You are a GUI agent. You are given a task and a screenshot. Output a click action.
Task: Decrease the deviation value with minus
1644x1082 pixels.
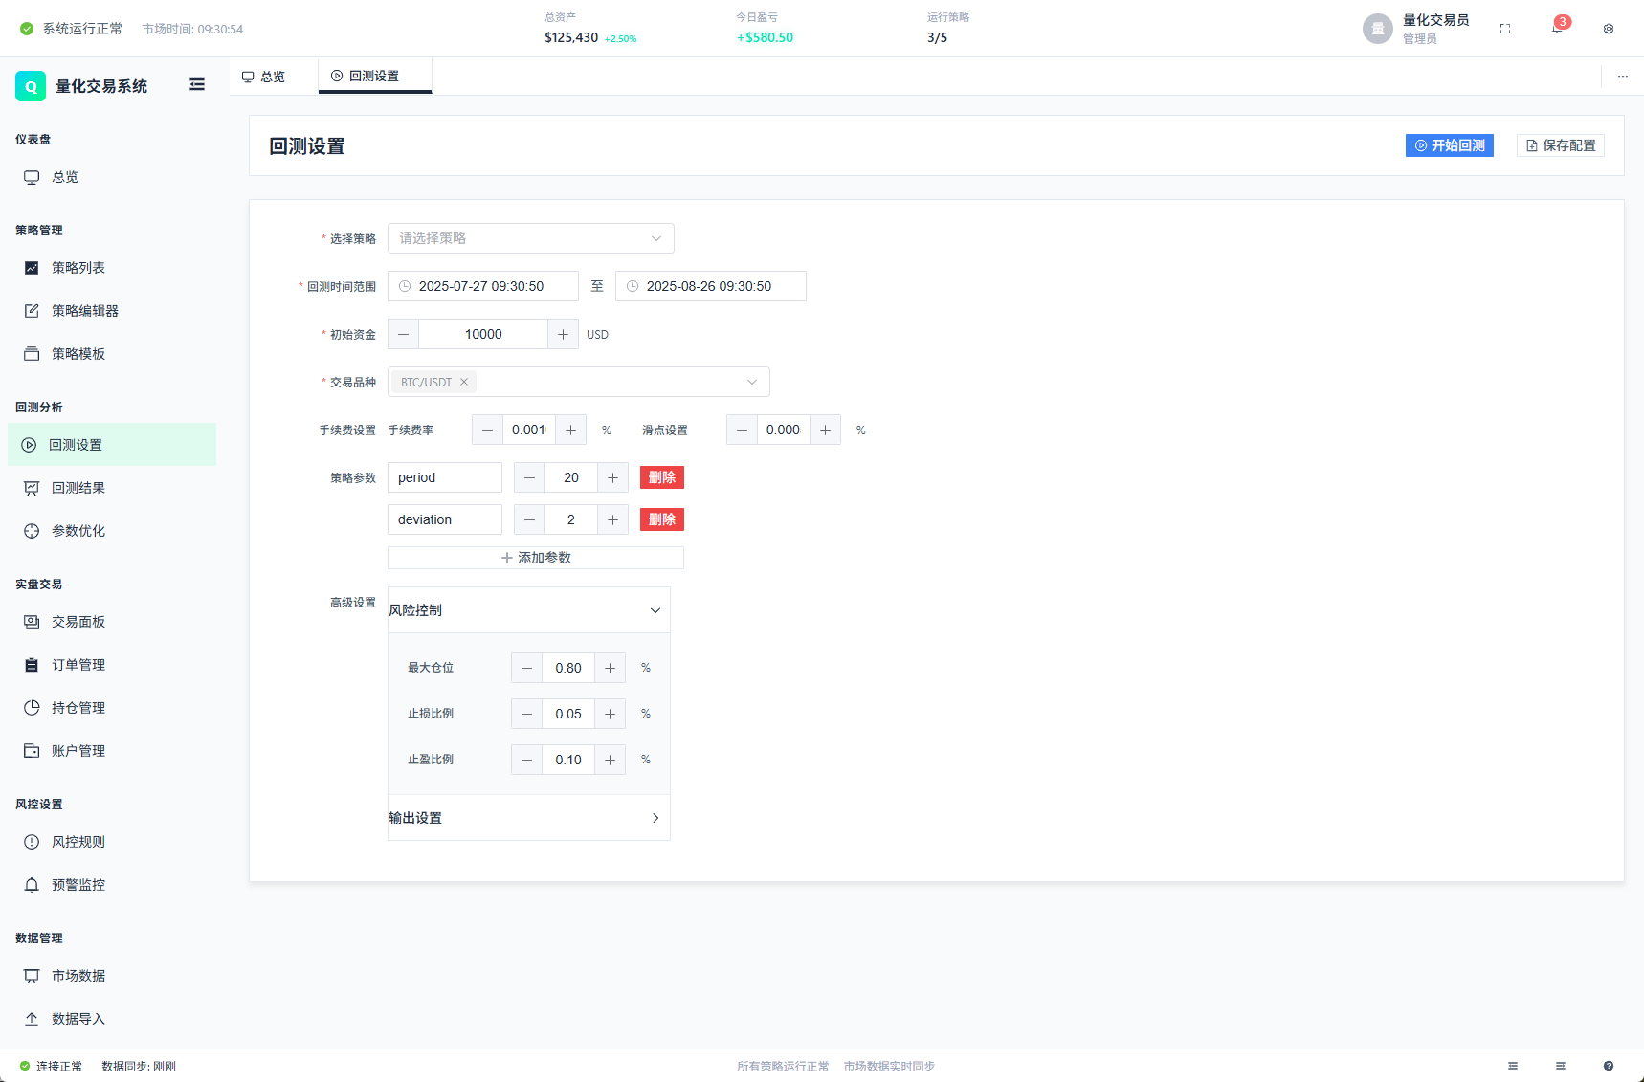click(x=529, y=519)
